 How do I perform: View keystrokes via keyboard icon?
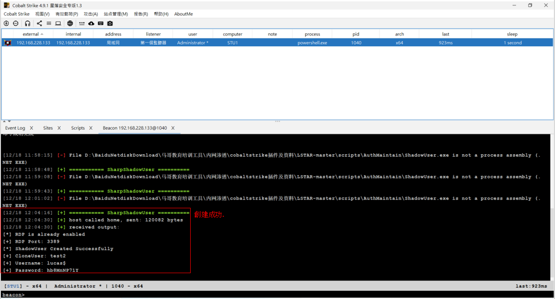(101, 24)
